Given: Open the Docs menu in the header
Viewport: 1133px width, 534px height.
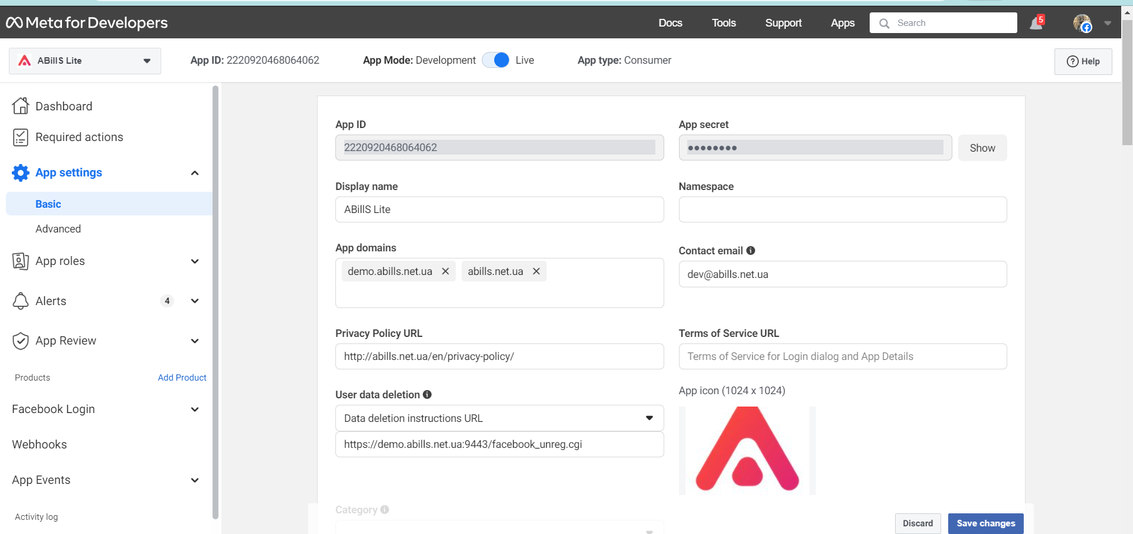Looking at the screenshot, I should click(x=670, y=23).
